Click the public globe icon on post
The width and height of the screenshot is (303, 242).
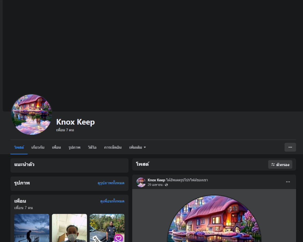tap(166, 185)
